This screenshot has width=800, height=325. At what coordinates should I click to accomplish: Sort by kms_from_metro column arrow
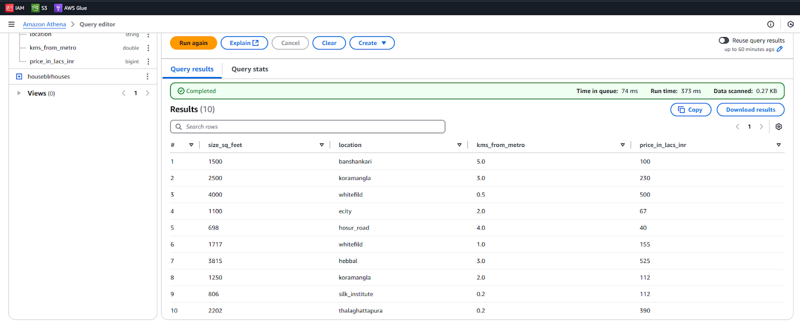(622, 145)
